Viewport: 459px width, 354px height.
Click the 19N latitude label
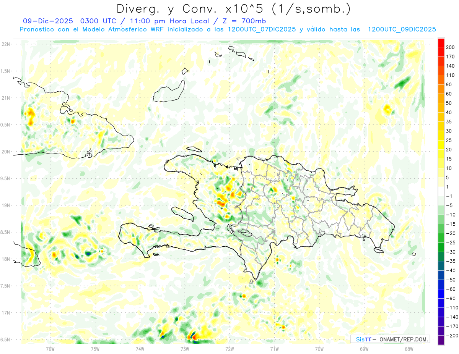point(5,205)
